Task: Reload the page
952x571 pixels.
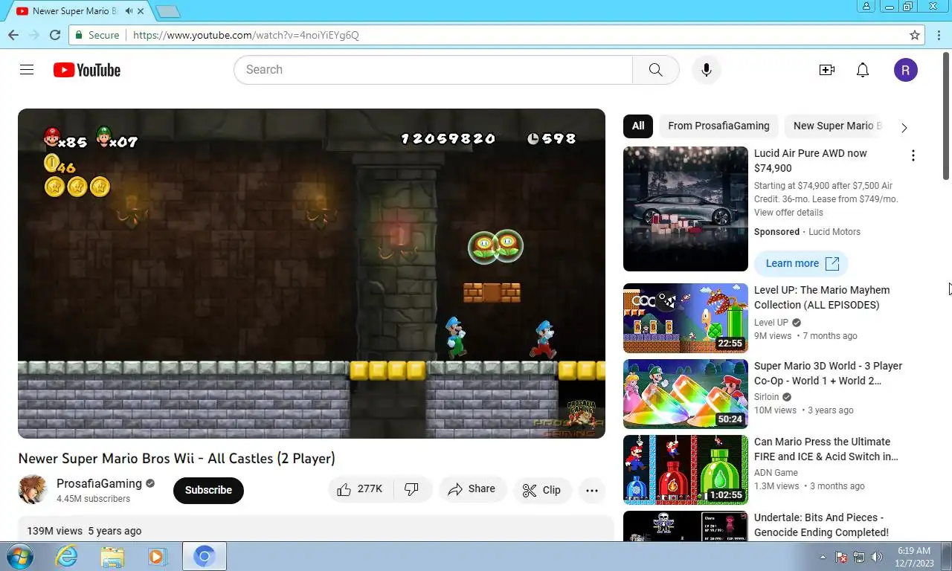Action: (x=55, y=35)
